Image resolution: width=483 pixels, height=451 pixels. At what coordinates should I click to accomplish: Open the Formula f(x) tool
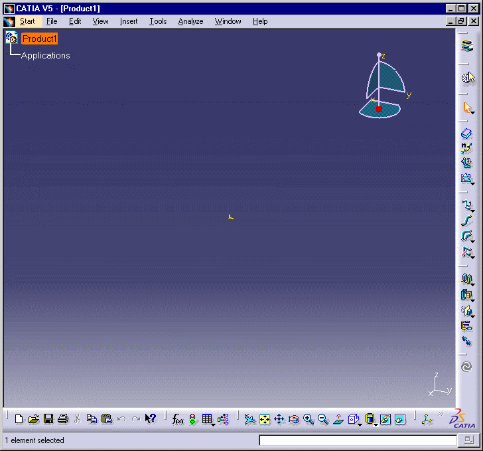tap(177, 419)
